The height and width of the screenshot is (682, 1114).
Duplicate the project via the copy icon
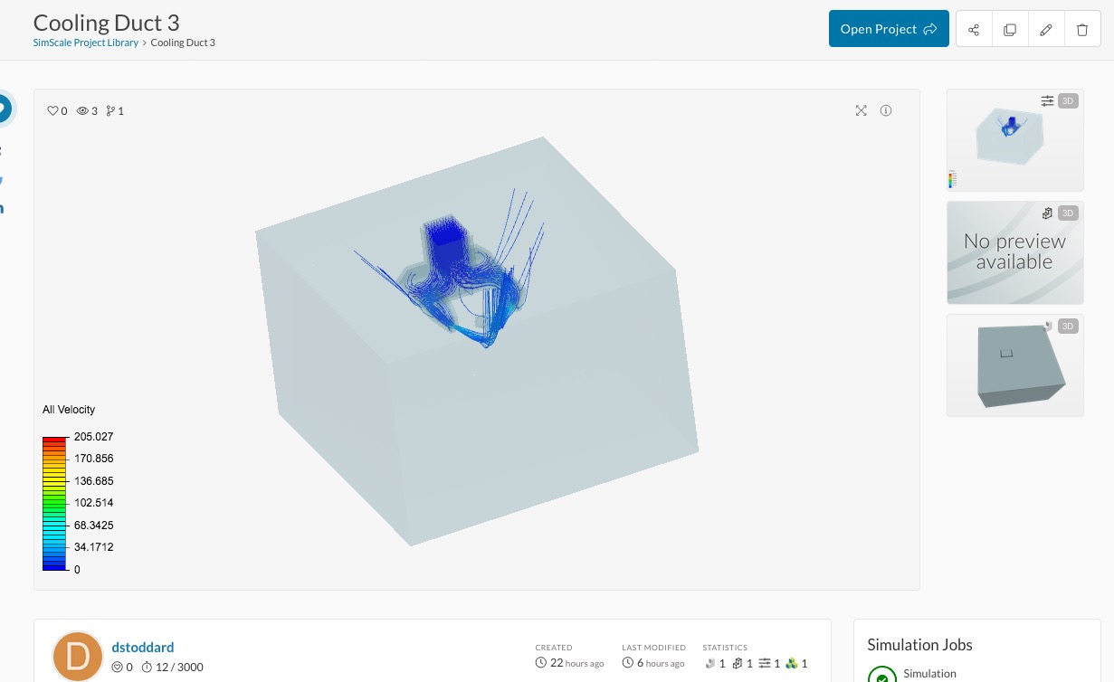1010,29
